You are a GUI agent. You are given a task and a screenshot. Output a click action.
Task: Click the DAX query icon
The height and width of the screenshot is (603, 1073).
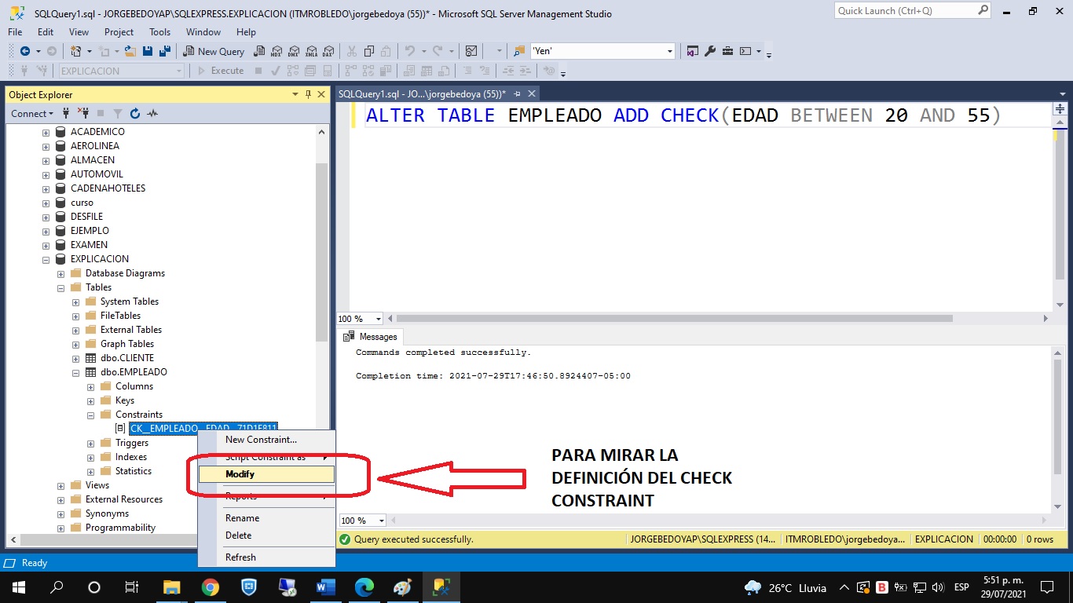(x=328, y=51)
